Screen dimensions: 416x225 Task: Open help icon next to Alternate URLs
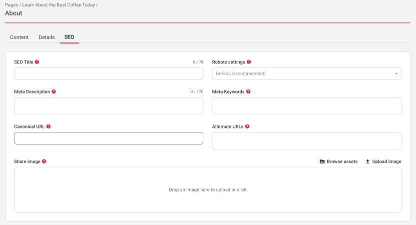[247, 126]
